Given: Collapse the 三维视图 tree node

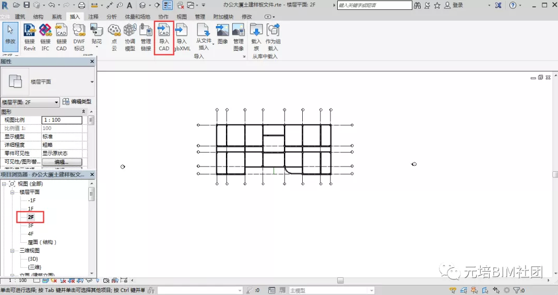Looking at the screenshot, I should pos(13,251).
